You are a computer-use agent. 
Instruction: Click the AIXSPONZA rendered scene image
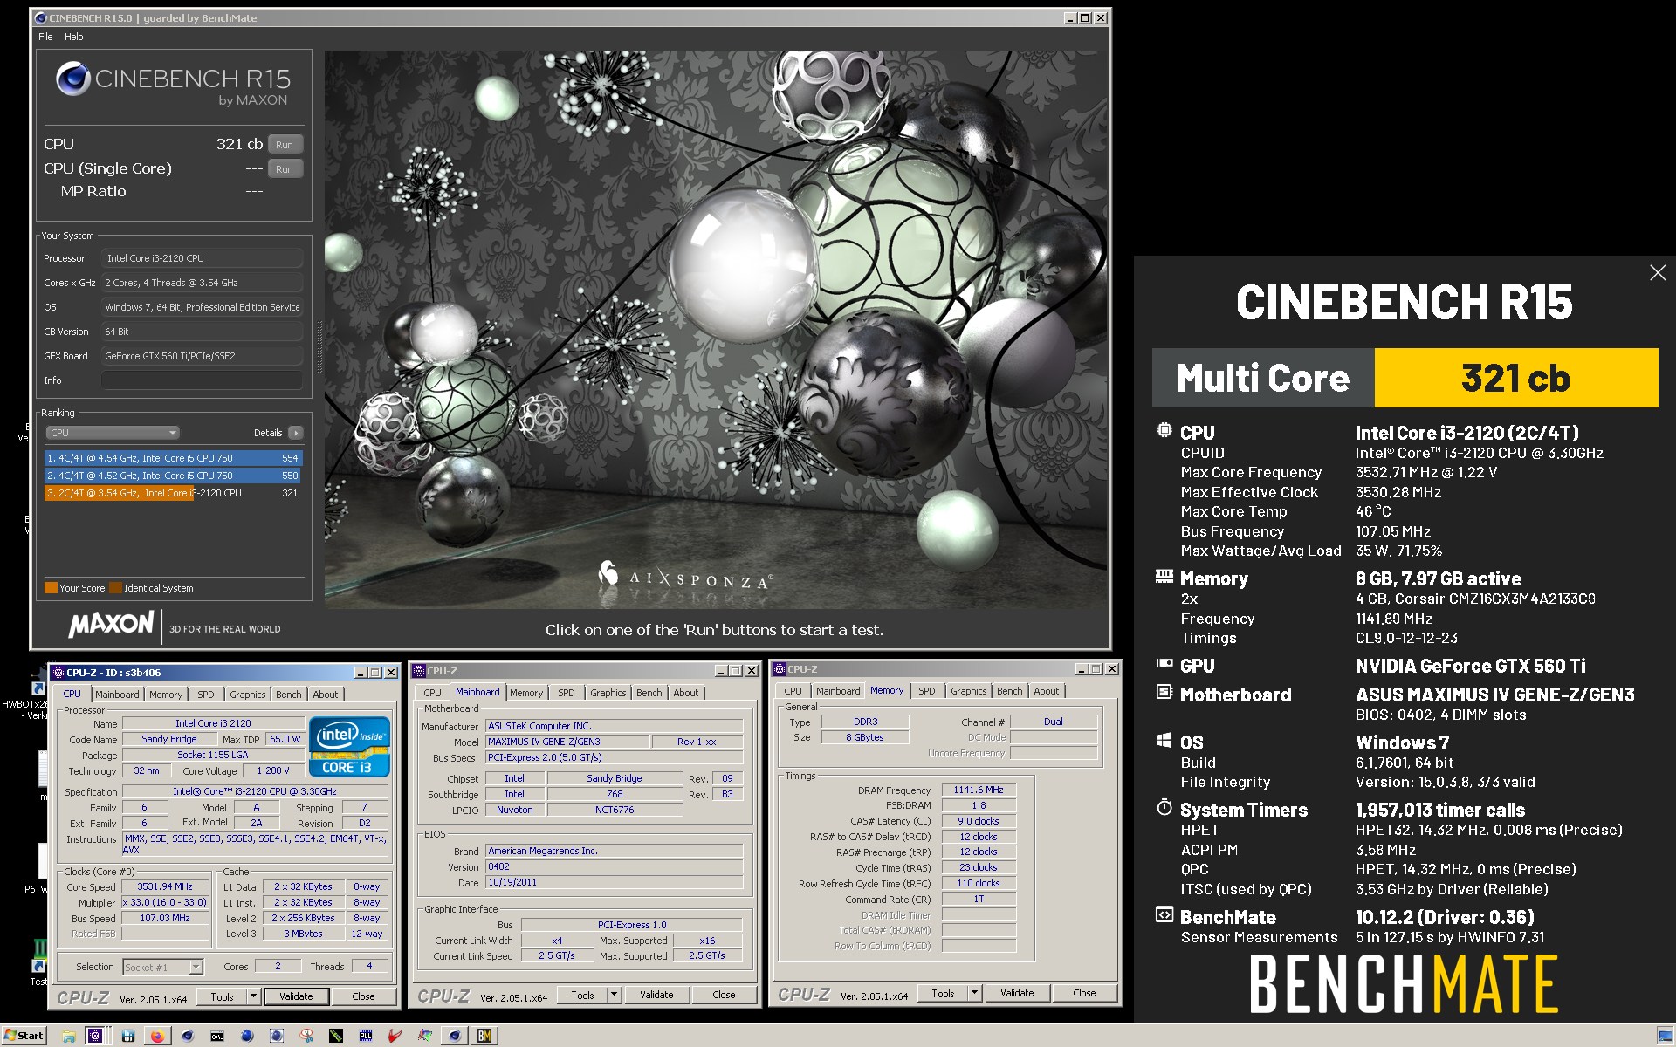(x=716, y=330)
